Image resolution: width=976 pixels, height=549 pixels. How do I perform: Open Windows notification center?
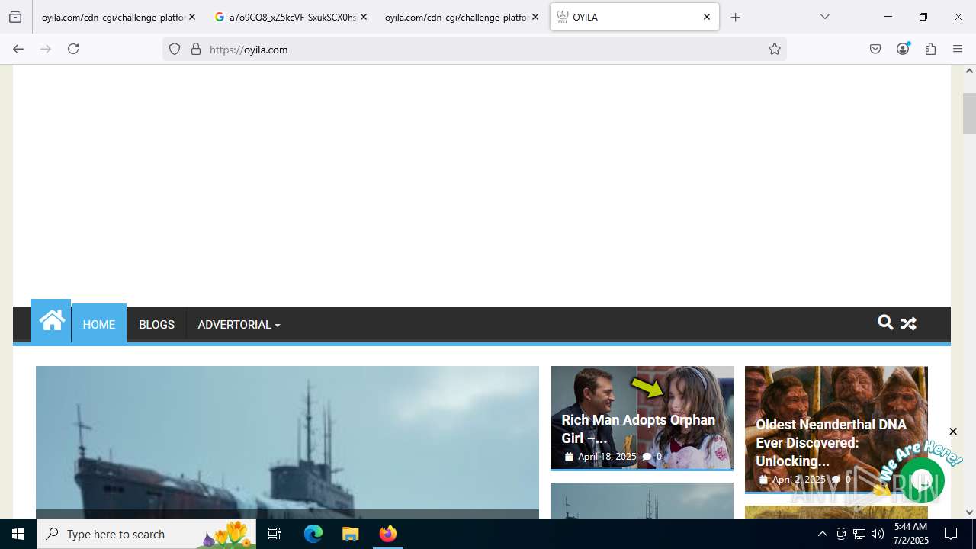click(951, 534)
